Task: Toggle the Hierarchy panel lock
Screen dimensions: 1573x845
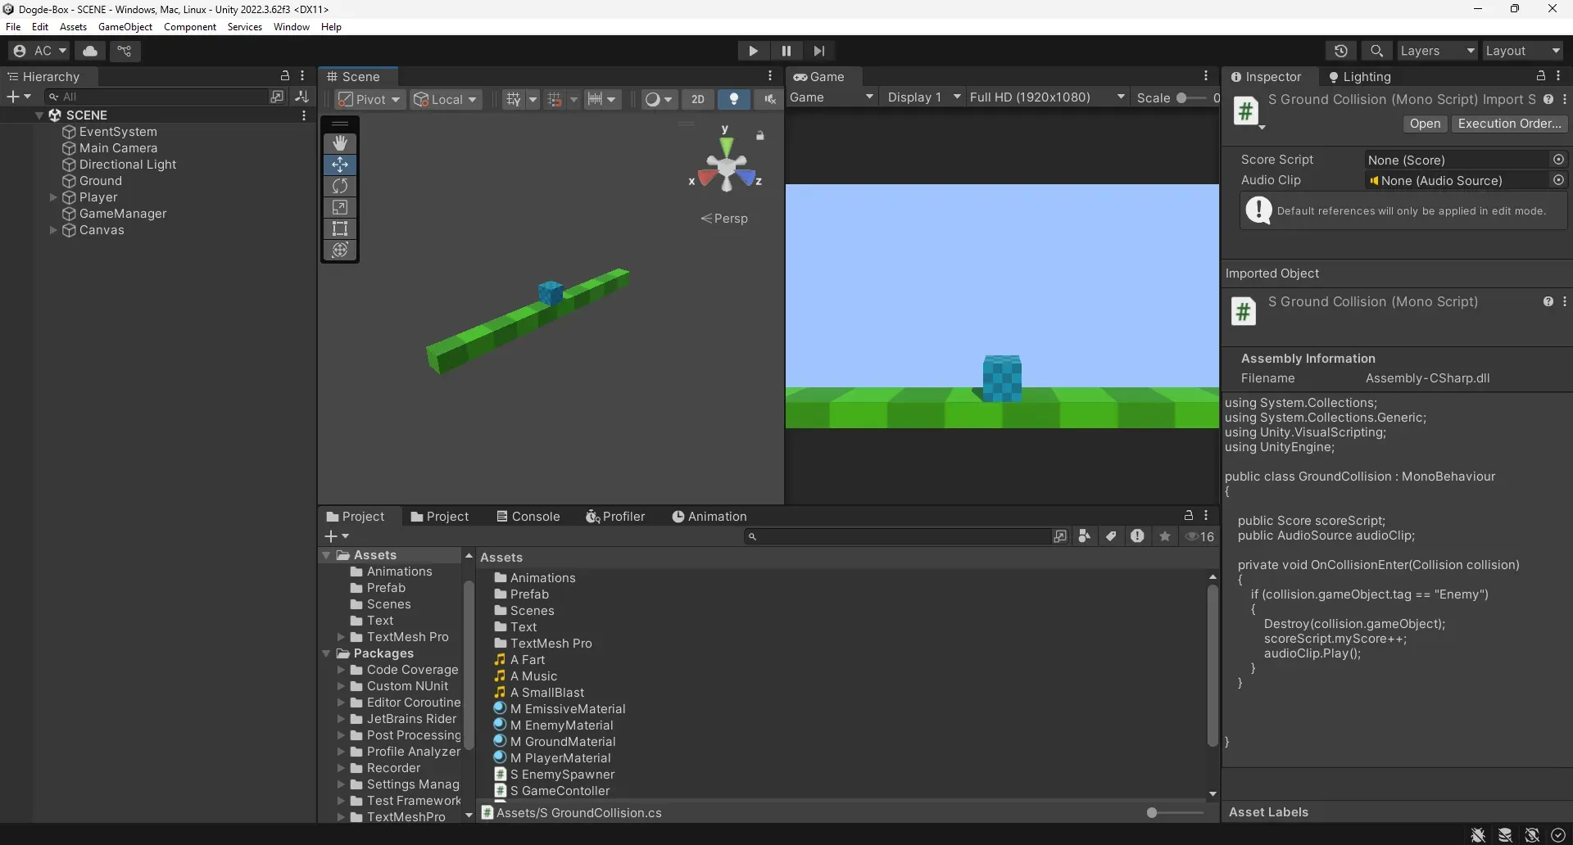Action: pos(285,75)
